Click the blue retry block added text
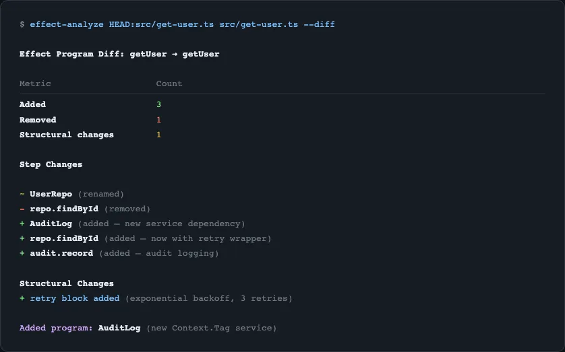565x352 pixels. [x=75, y=298]
